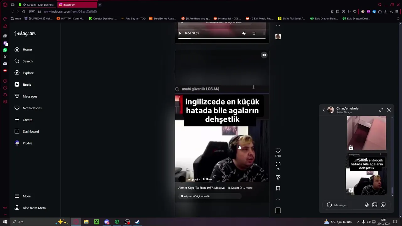
Task: Open browser history from the sidebar clock
Action: (x=5, y=88)
